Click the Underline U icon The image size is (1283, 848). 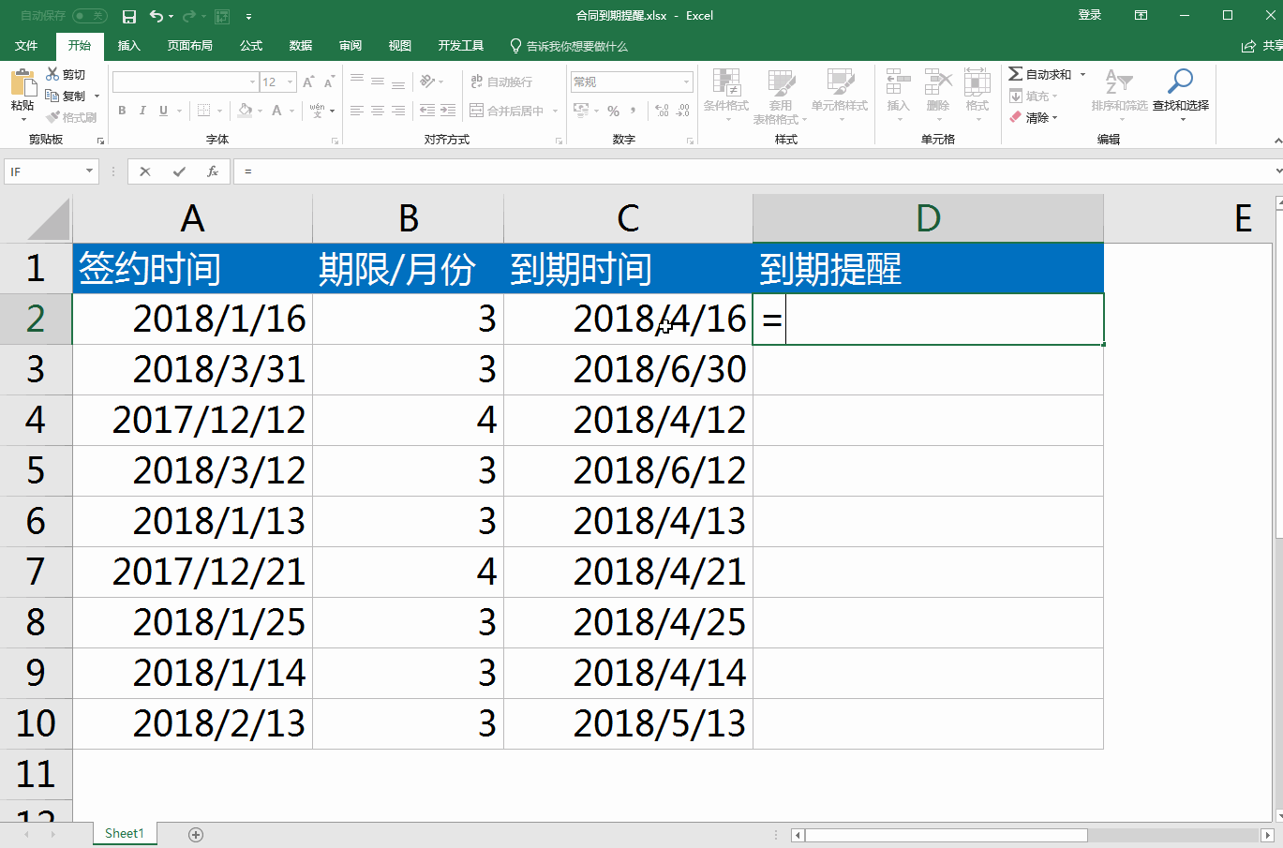click(163, 111)
